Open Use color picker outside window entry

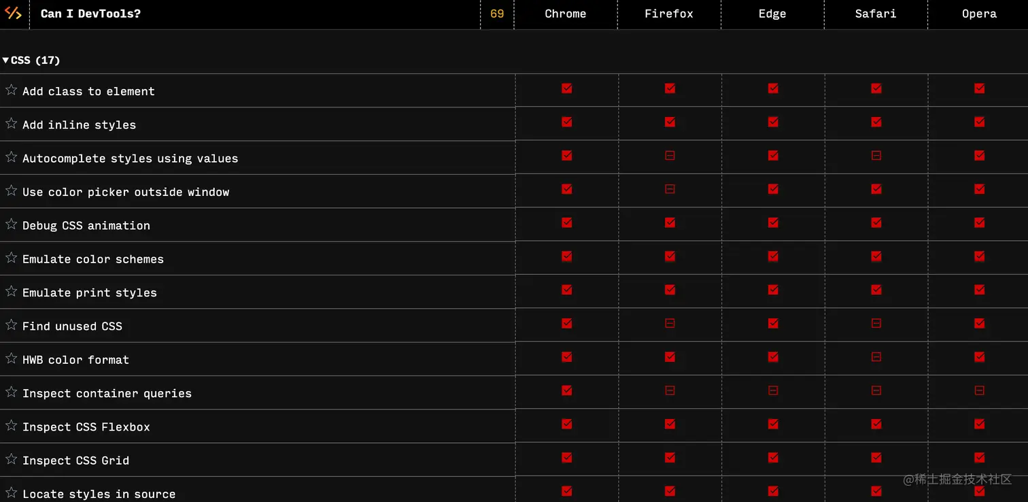pos(126,192)
